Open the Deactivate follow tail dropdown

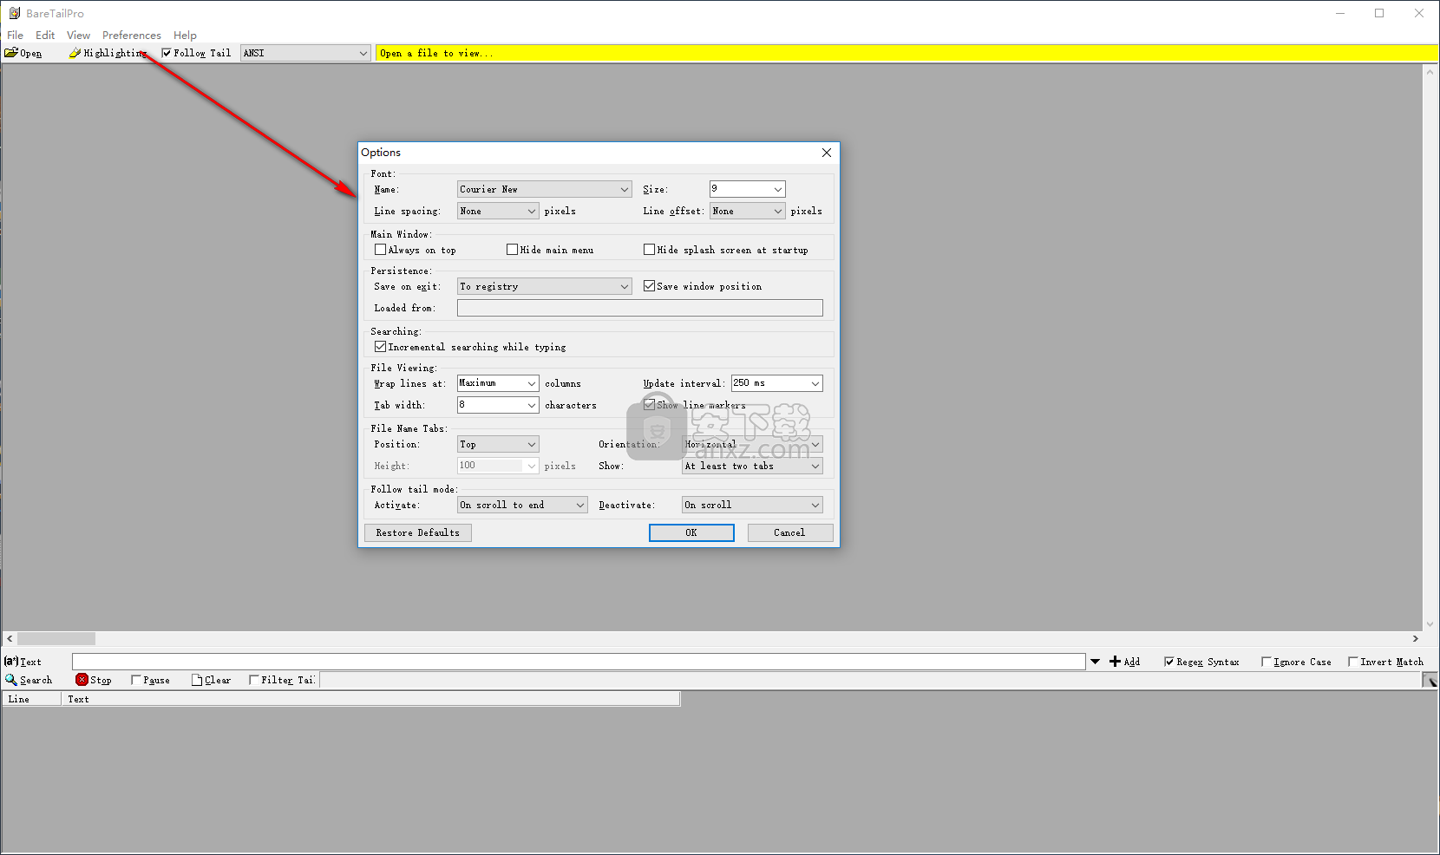coord(752,505)
